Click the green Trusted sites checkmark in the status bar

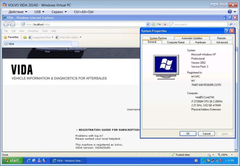[x=173, y=155]
